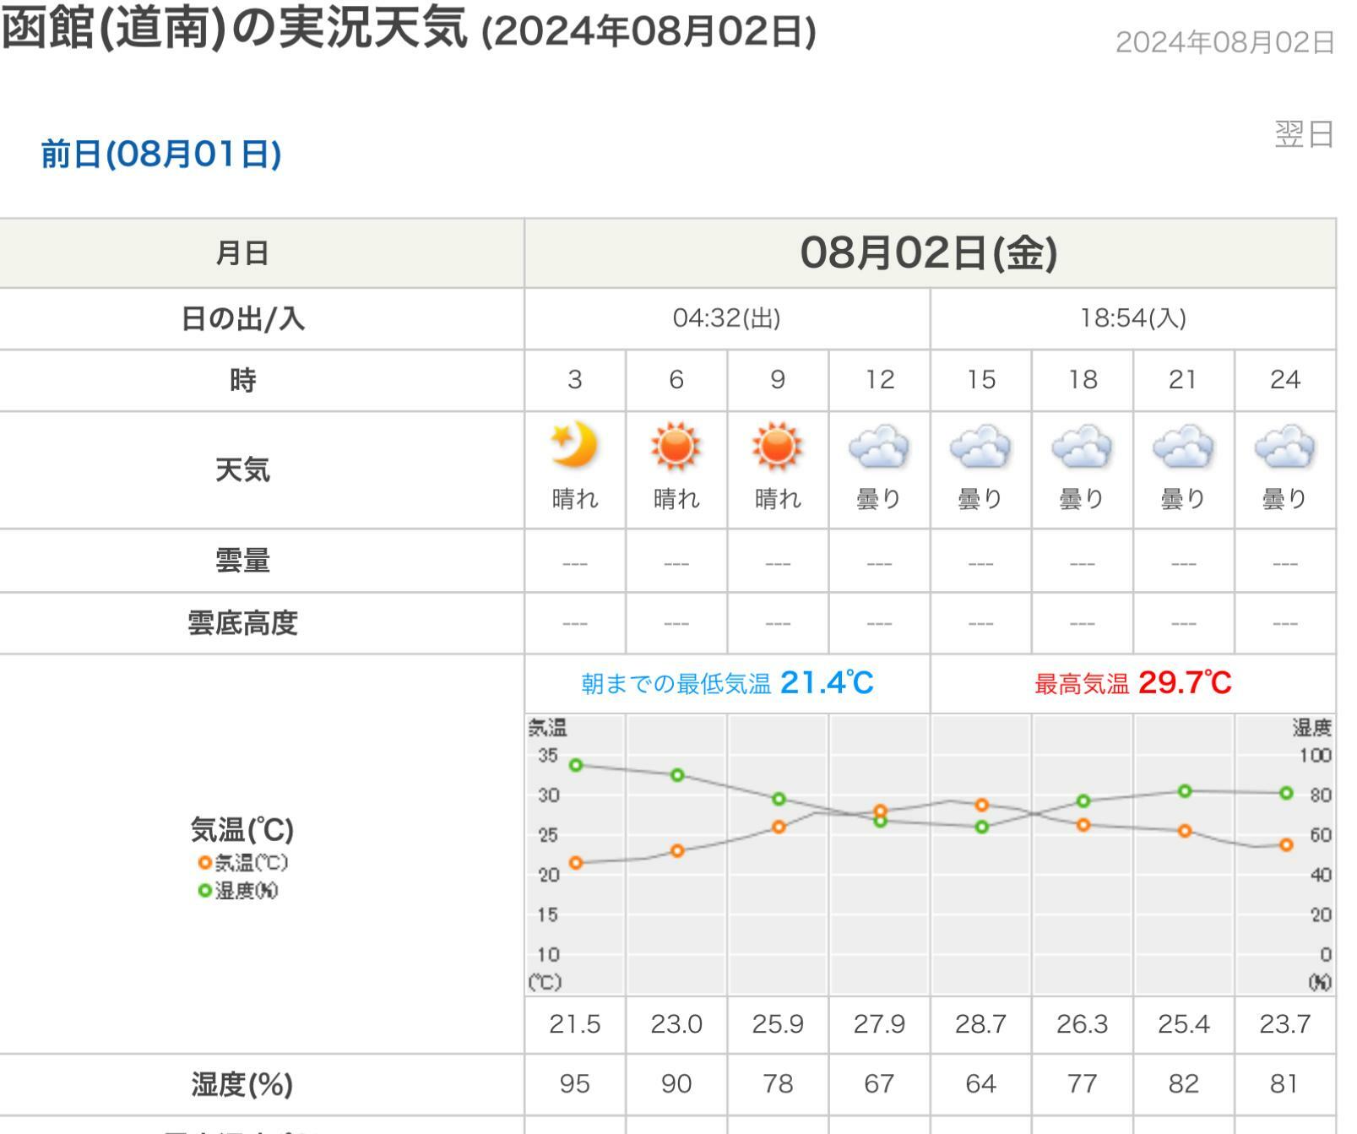
Task: Click hour 21 in the 時 row
Action: 1183,380
